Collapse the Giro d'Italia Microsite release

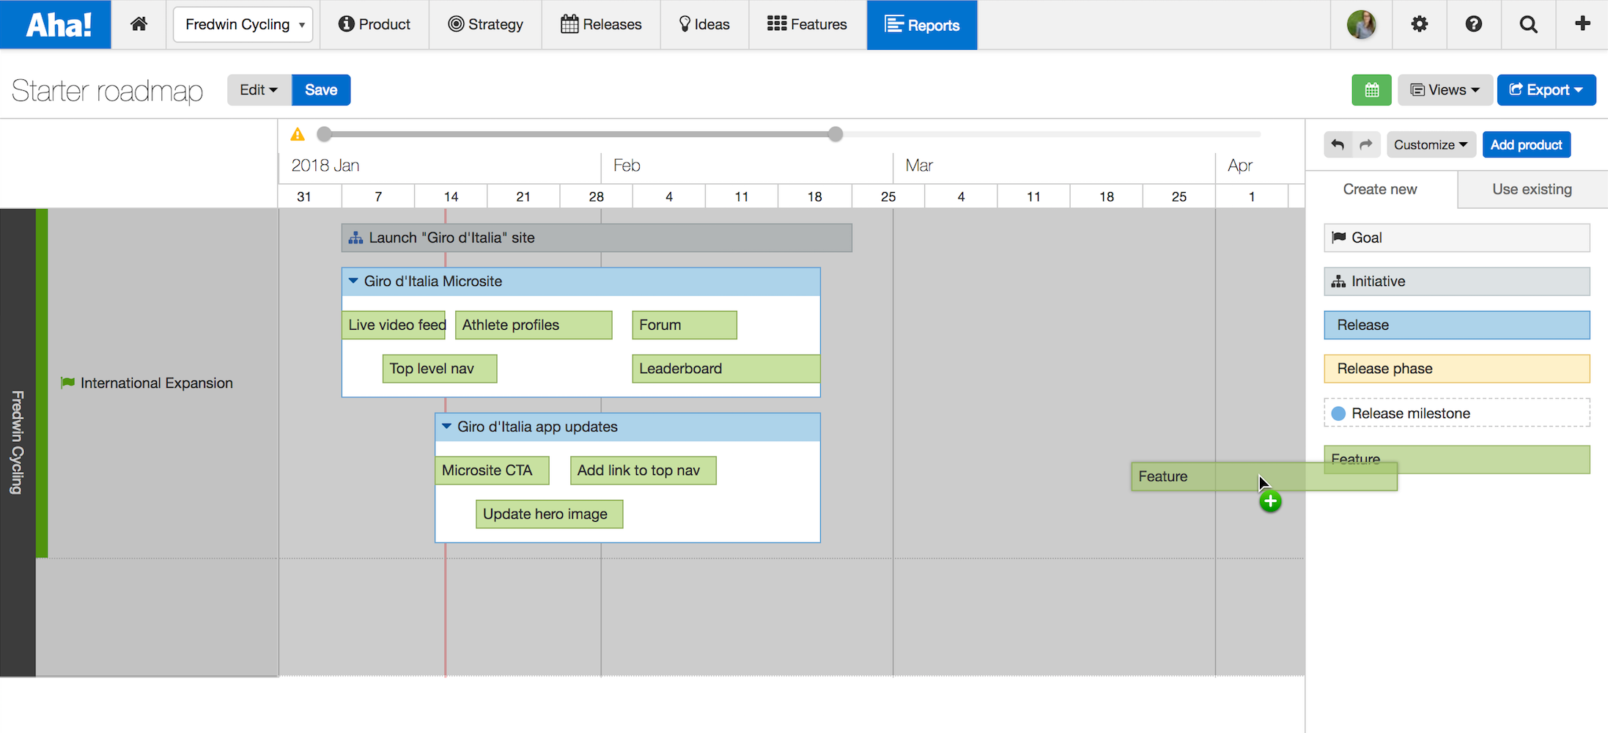point(354,281)
